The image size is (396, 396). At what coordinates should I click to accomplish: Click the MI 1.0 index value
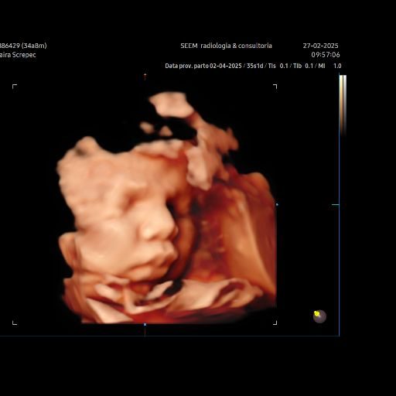tap(329, 66)
